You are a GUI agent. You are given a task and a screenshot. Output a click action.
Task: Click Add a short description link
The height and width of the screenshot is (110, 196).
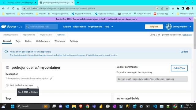[x=30, y=52]
